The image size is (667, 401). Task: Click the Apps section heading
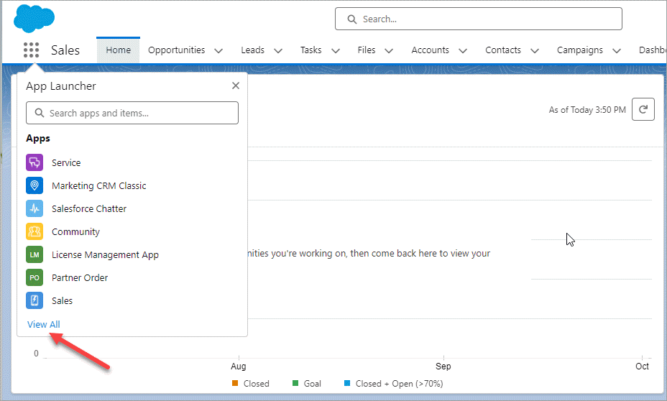pyautogui.click(x=38, y=139)
